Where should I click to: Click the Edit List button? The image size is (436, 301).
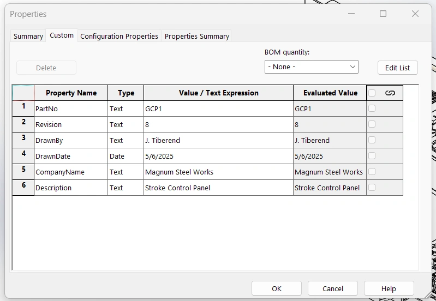point(397,68)
